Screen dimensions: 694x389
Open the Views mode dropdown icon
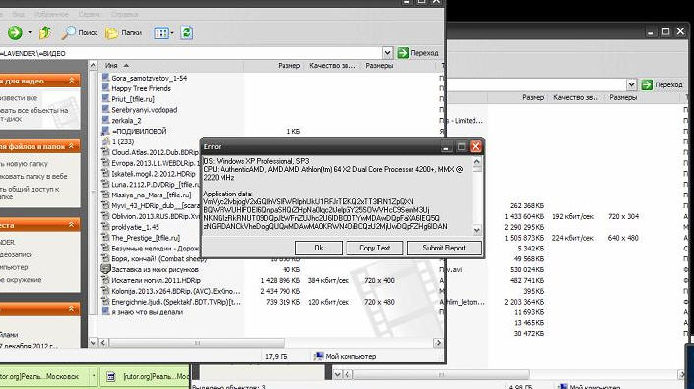click(163, 32)
